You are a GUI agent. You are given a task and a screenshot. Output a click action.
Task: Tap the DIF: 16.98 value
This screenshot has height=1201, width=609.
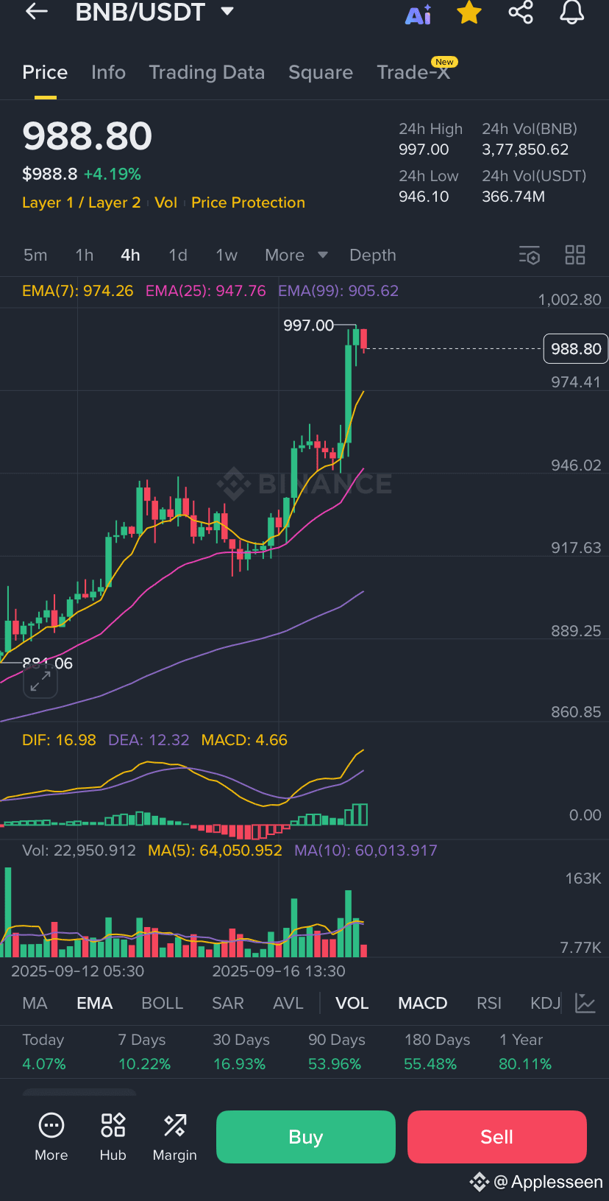click(59, 740)
